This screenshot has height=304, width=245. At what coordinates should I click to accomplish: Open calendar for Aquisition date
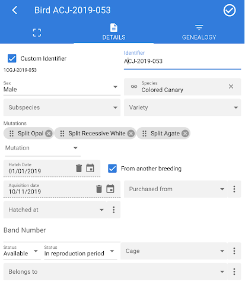pyautogui.click(x=110, y=189)
